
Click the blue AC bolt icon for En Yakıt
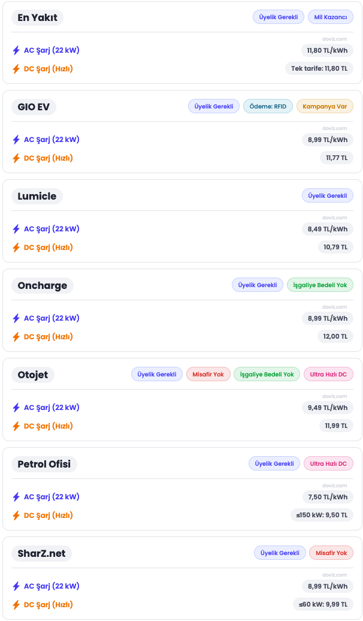coord(16,50)
